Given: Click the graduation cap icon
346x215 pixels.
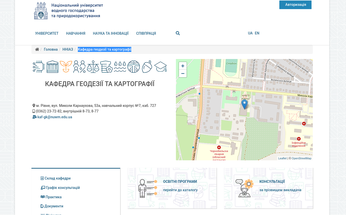Looking at the screenshot, I should [161, 67].
